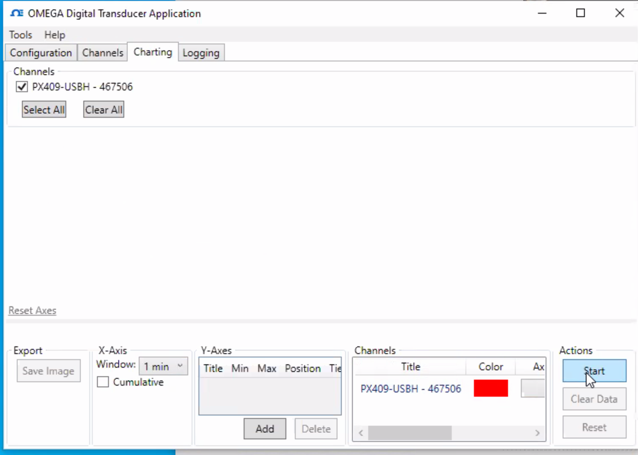Image resolution: width=638 pixels, height=455 pixels.
Task: Click the Select All button
Action: (44, 109)
